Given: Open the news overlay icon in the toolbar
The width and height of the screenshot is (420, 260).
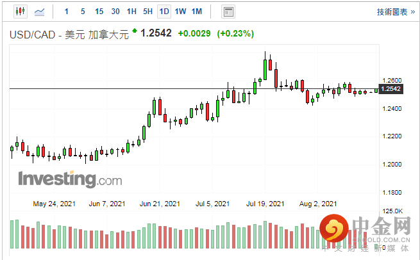Looking at the screenshot, I should tap(228, 12).
